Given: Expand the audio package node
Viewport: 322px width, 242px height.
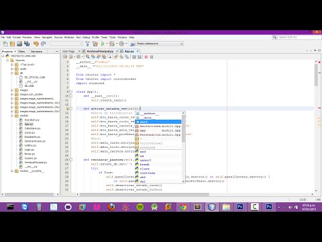Looking at the screenshot, I should (x=12, y=69).
